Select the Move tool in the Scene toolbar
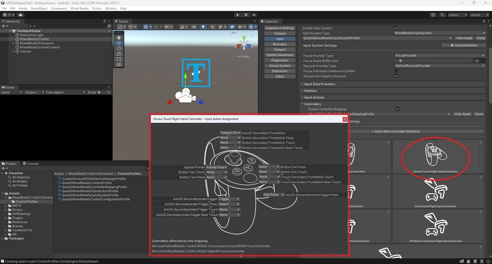 pyautogui.click(x=119, y=43)
